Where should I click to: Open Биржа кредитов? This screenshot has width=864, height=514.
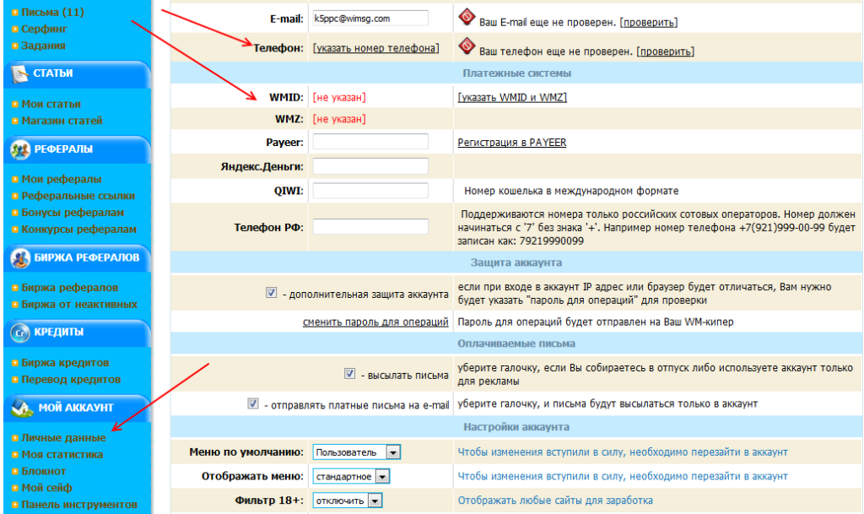(x=65, y=363)
